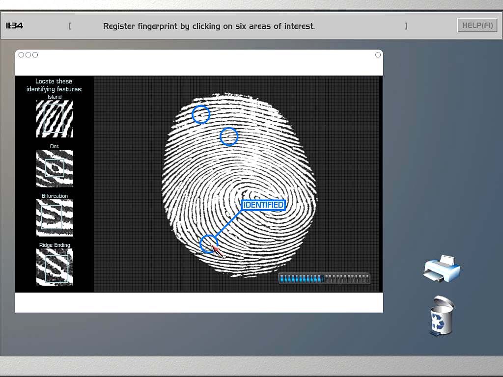Open the recycle bin icon
Screen dimensions: 503x377
441,316
